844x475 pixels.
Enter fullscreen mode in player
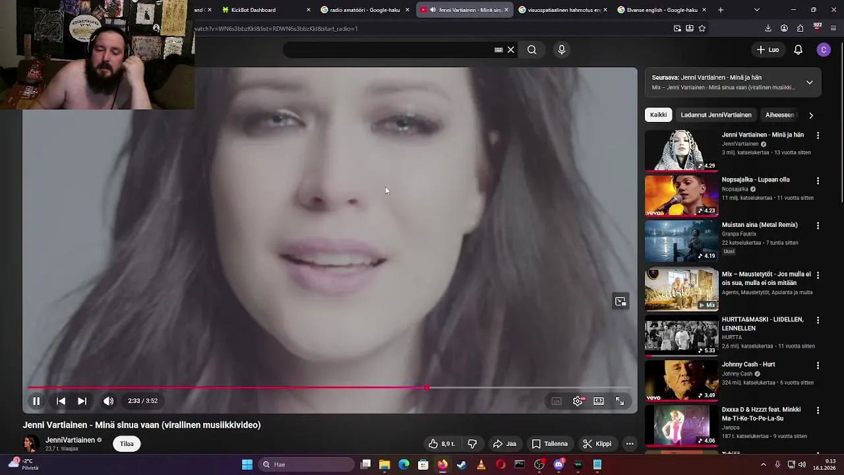(620, 400)
